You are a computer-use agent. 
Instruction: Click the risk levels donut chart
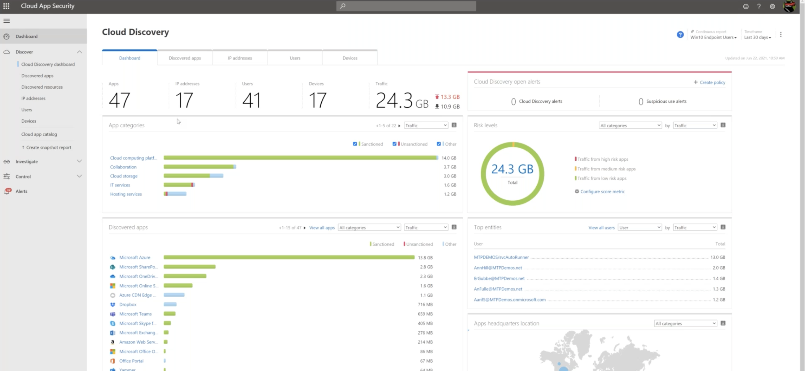512,174
